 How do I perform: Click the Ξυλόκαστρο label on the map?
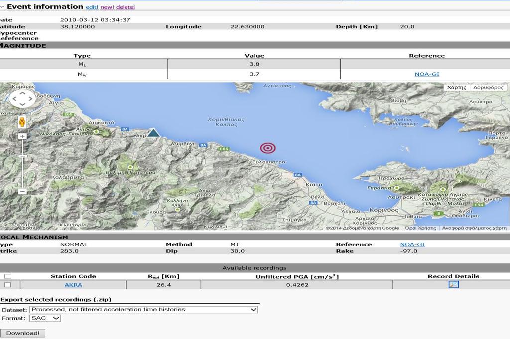click(269, 162)
